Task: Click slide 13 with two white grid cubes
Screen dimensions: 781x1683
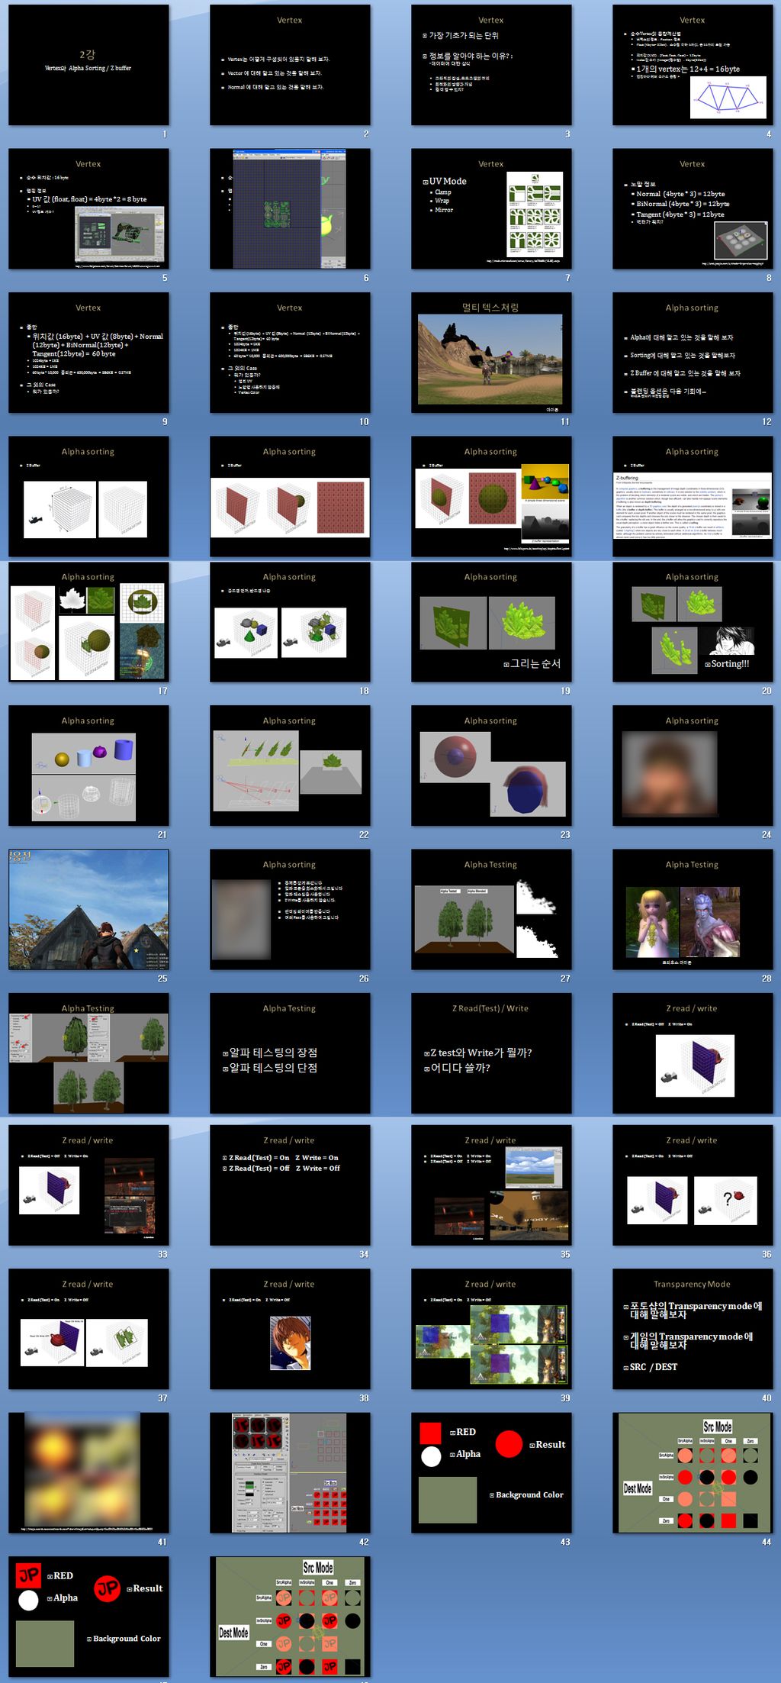Action: [88, 496]
